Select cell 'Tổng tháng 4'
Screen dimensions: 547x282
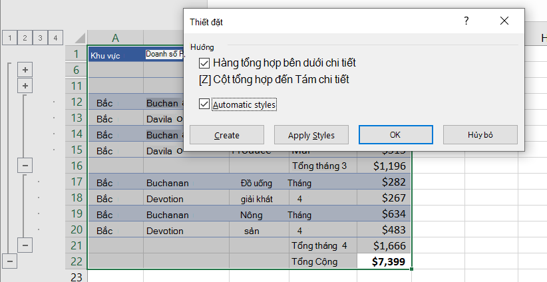pos(323,245)
